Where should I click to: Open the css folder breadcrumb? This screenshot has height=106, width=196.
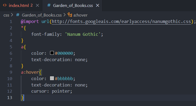6,15
